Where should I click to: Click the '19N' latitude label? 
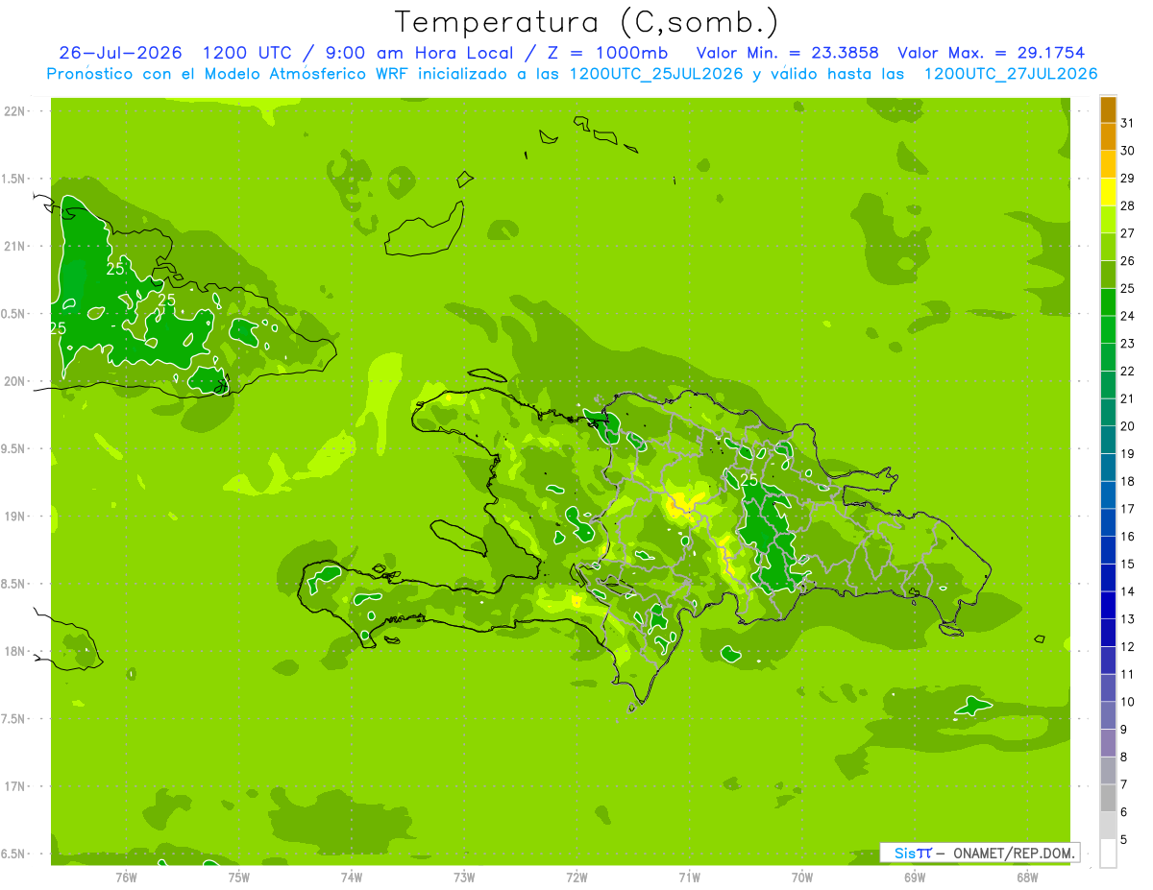click(x=15, y=517)
